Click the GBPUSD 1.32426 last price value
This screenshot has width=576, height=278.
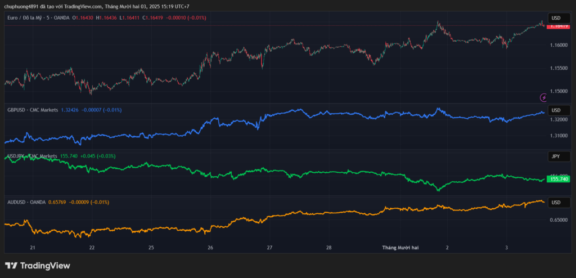click(x=70, y=110)
